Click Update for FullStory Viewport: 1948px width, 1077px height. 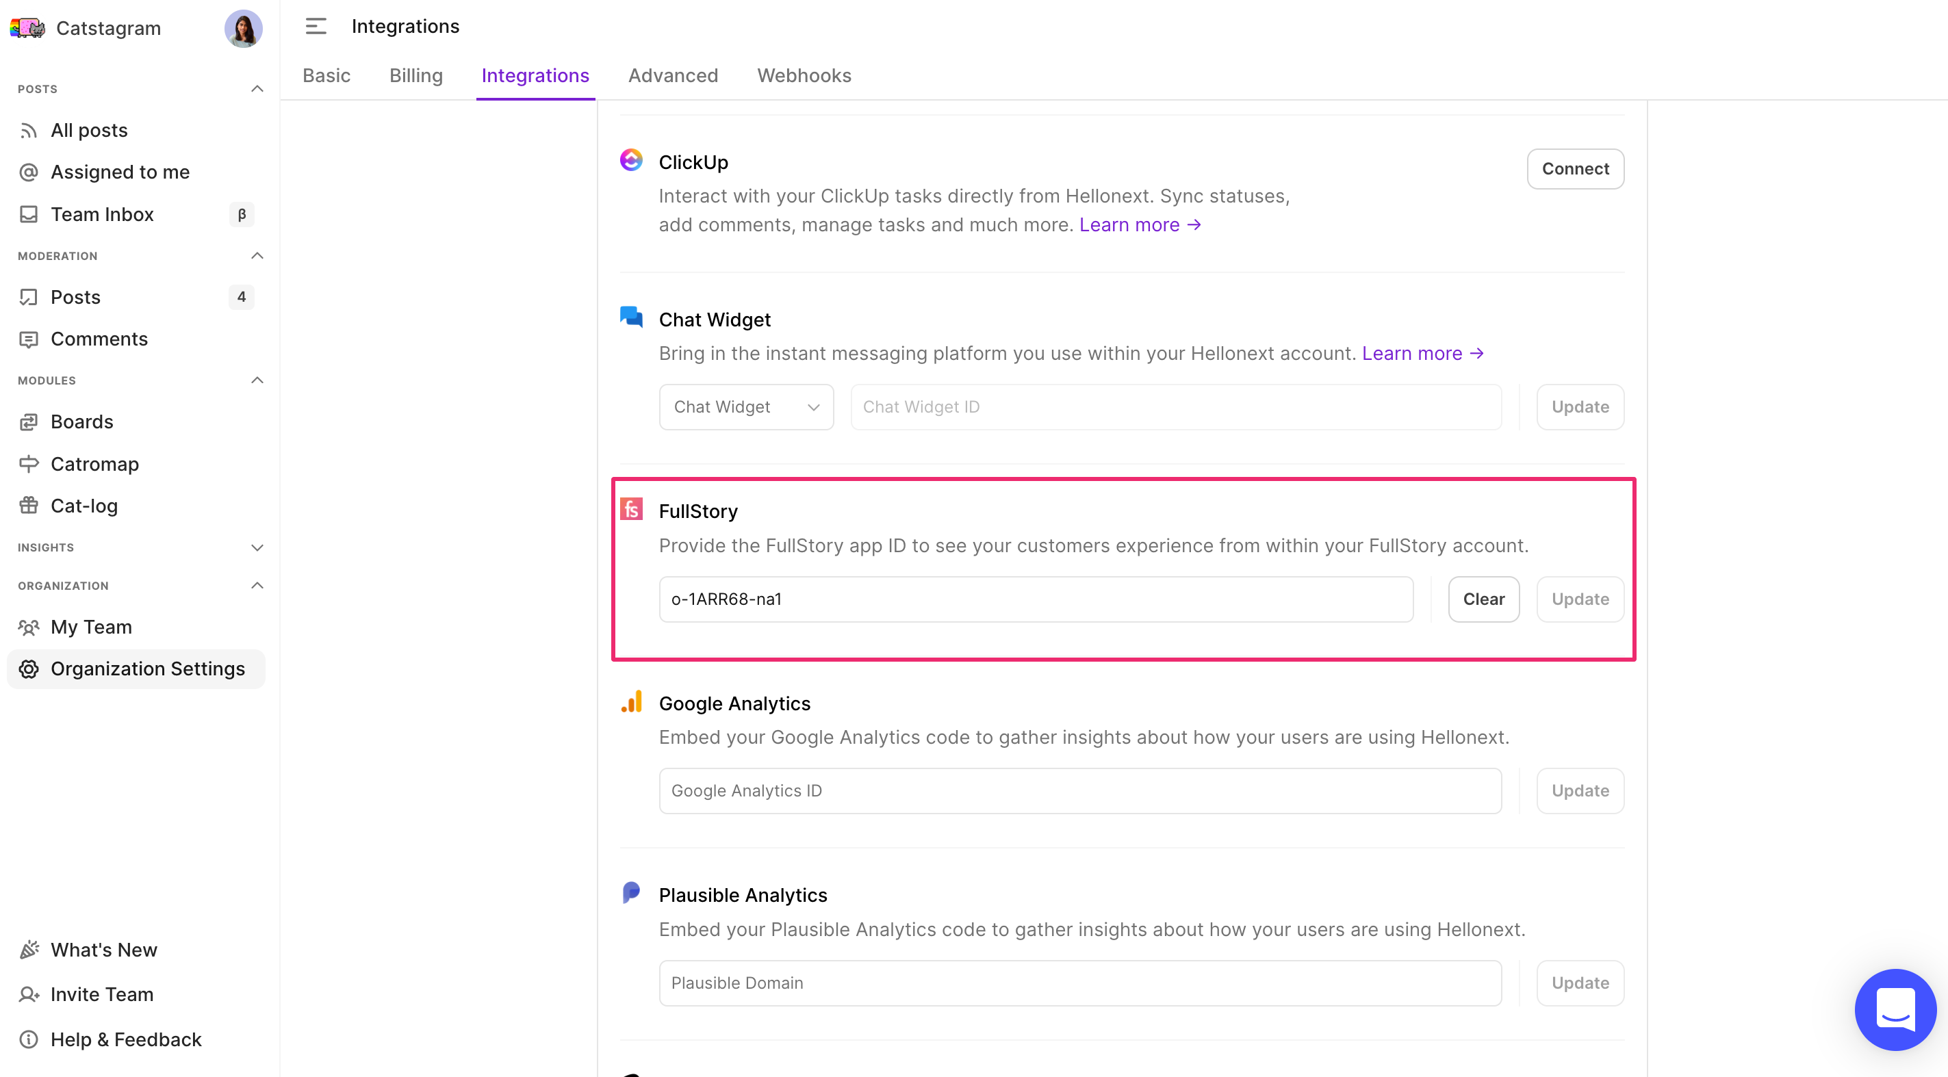[x=1580, y=599]
